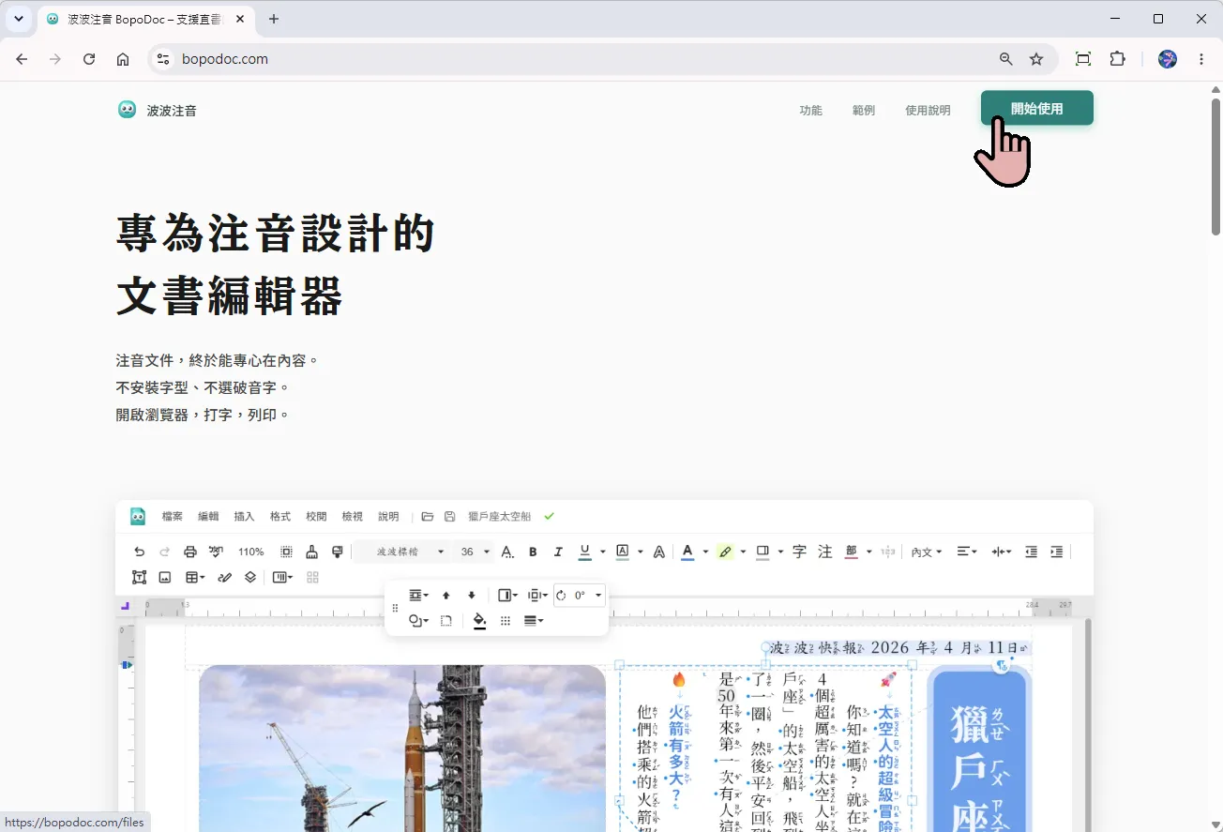1223x832 pixels.
Task: Click the spell-check icon beside the printer
Action: click(216, 552)
